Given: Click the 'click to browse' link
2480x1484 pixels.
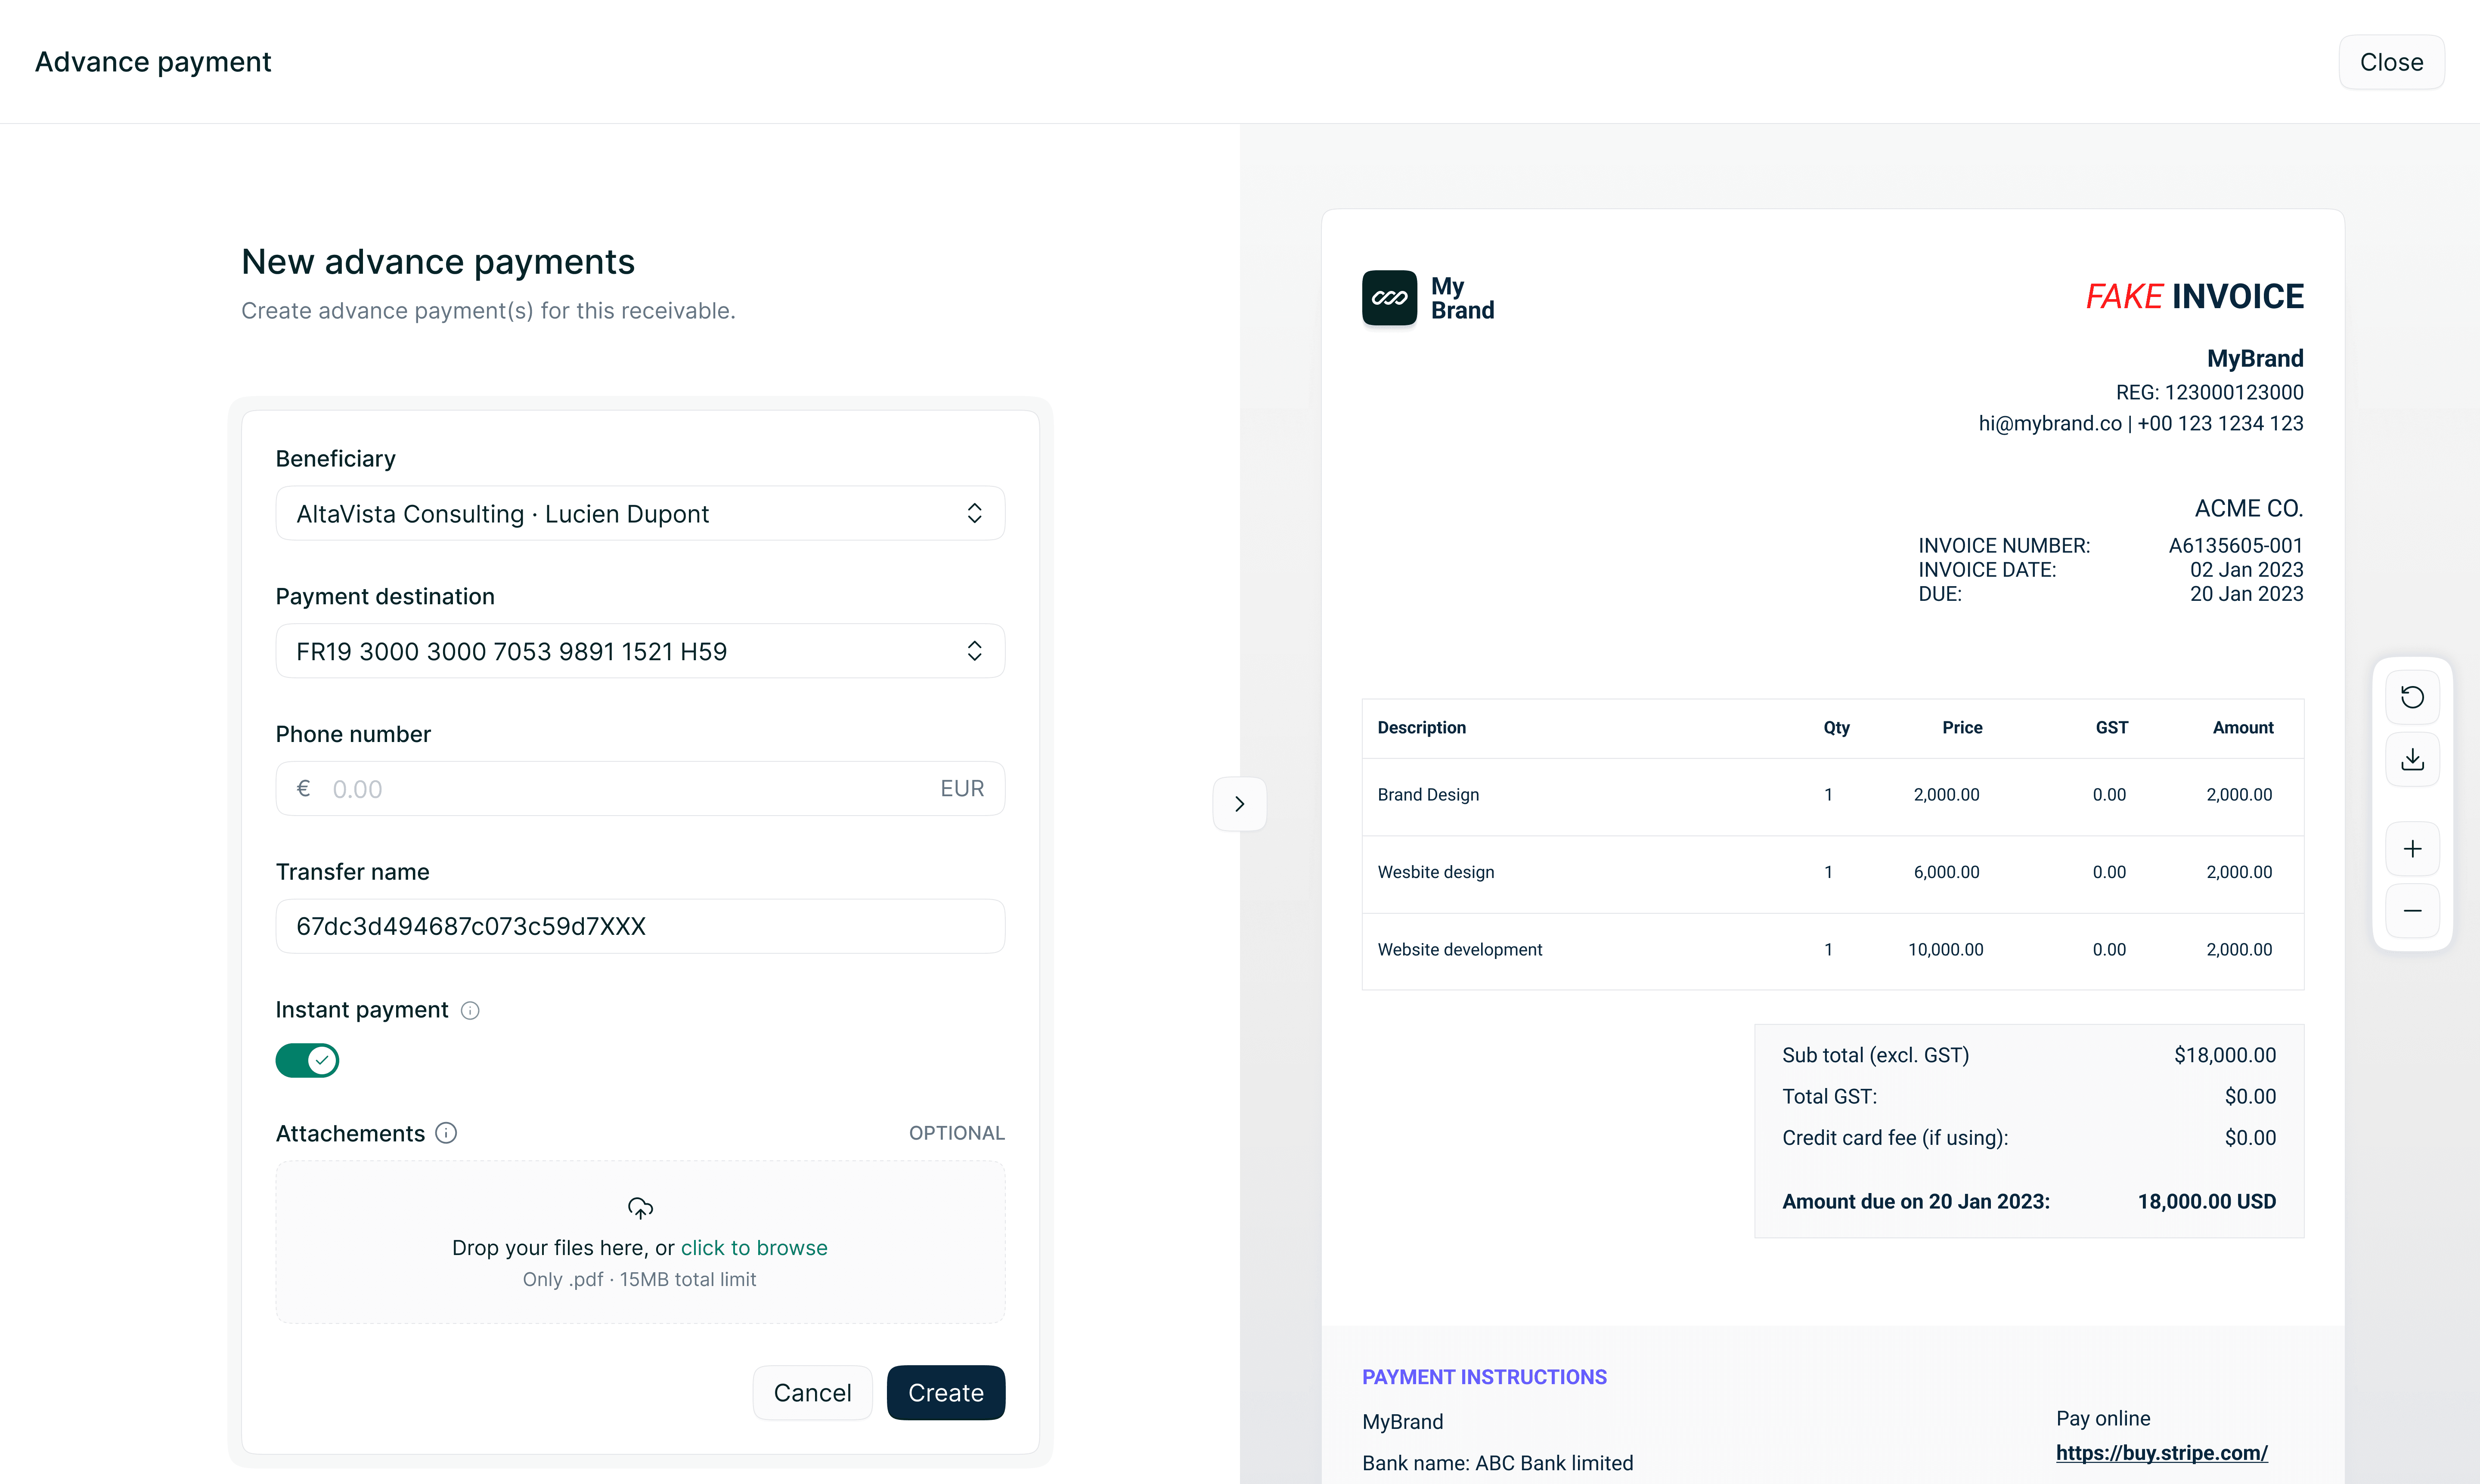Looking at the screenshot, I should 753,1248.
